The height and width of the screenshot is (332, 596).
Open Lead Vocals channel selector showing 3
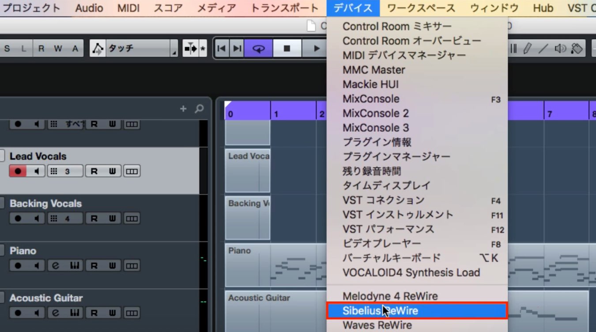click(x=65, y=171)
